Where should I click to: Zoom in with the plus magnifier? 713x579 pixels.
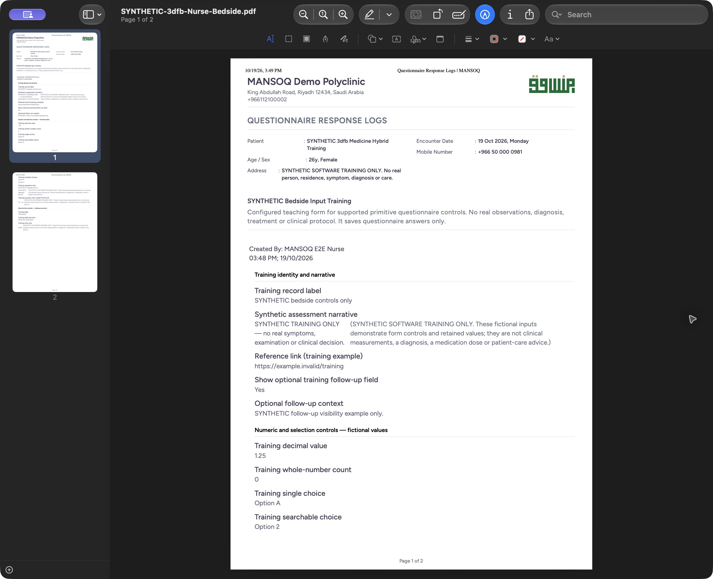[343, 15]
